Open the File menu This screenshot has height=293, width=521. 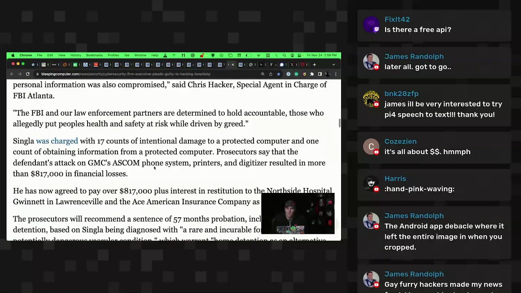[39, 55]
